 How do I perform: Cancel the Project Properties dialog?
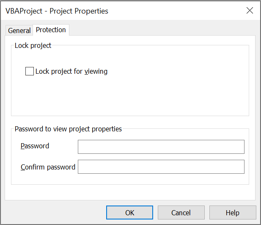pyautogui.click(x=181, y=213)
